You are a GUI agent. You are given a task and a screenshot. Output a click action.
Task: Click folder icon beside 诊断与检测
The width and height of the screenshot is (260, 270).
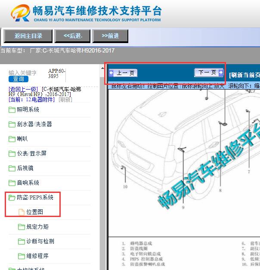22,242
